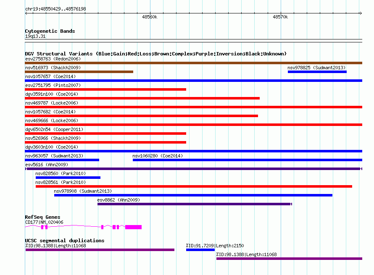Click the large magenta CD177 final exon

133,227
